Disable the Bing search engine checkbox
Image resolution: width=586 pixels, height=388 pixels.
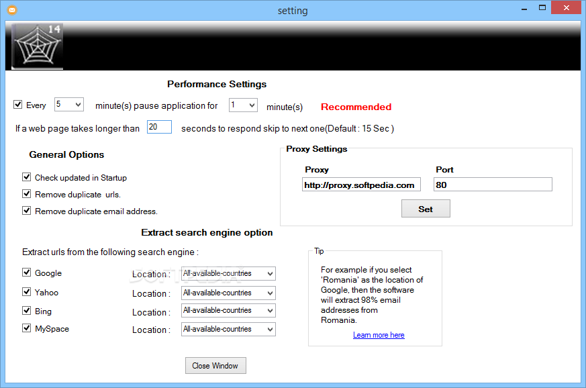click(27, 310)
